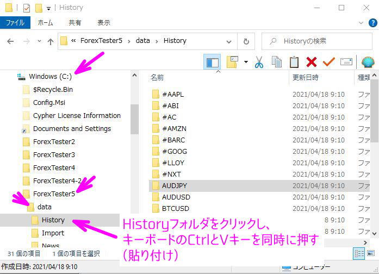Select the AUDUSD folder
Image resolution: width=379 pixels, height=274 pixels.
(176, 197)
